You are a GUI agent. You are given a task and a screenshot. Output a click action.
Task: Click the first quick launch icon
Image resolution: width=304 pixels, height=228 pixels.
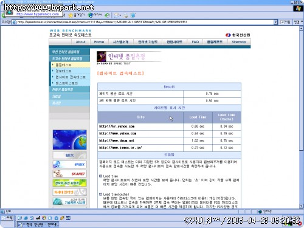coord(19,218)
